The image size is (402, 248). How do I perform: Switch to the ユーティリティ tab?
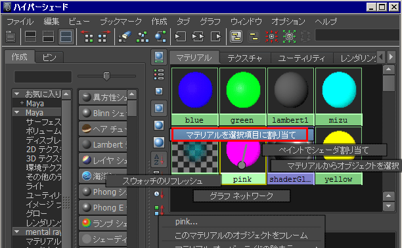pos(301,58)
